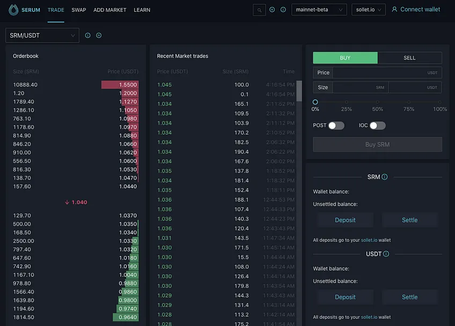The width and height of the screenshot is (455, 326).
Task: Select ask price 1.0980 in orderbook
Action: click(128, 118)
